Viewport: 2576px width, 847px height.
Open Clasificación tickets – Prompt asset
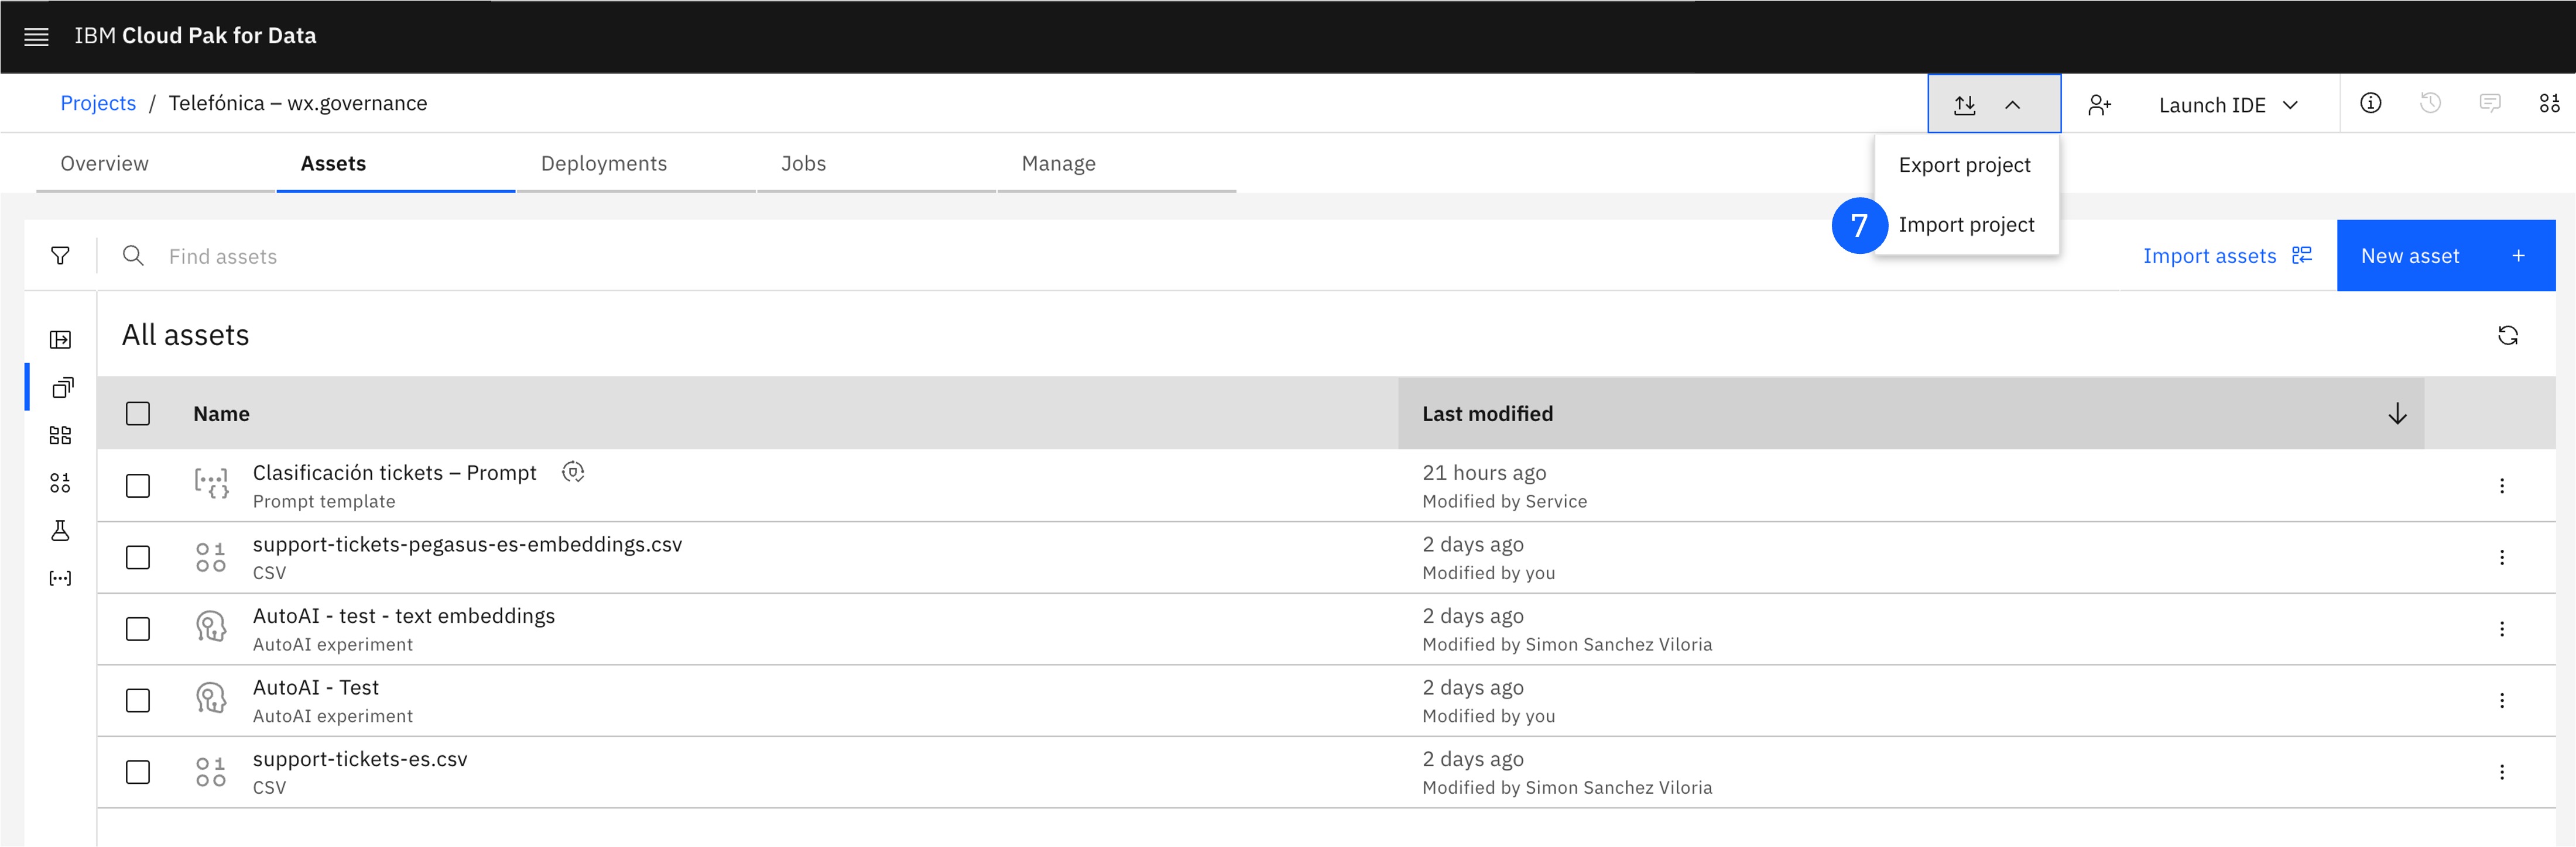(394, 473)
